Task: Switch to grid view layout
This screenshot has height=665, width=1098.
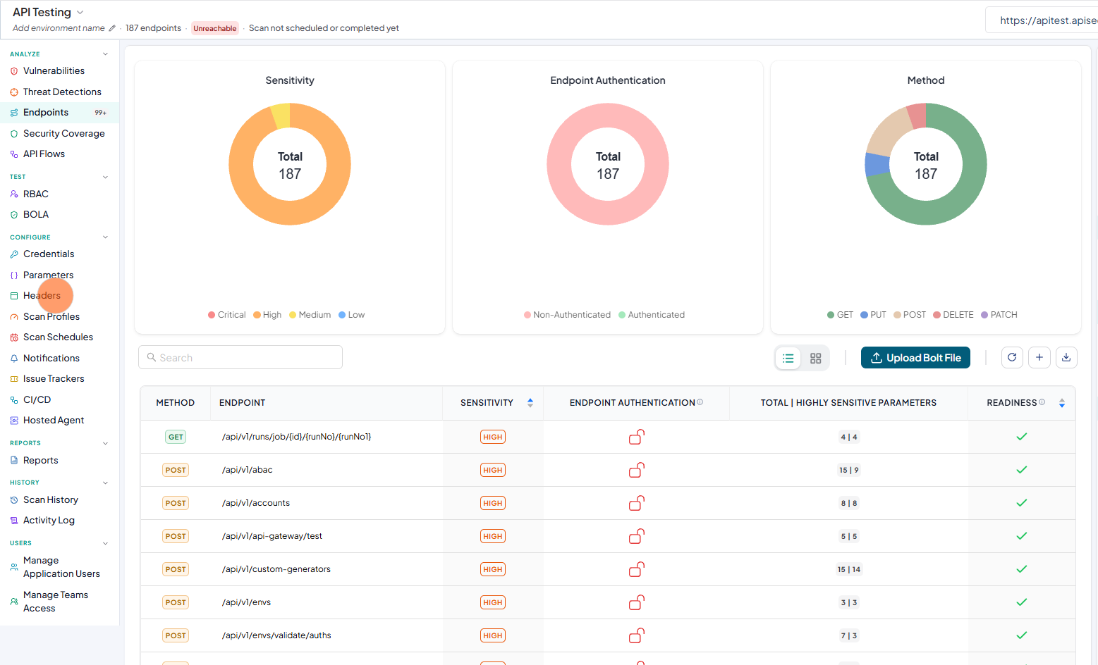Action: tap(815, 359)
